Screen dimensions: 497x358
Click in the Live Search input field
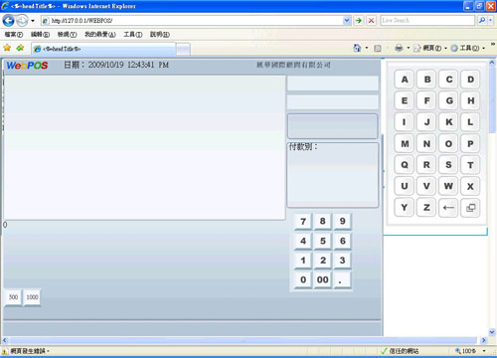pos(427,21)
